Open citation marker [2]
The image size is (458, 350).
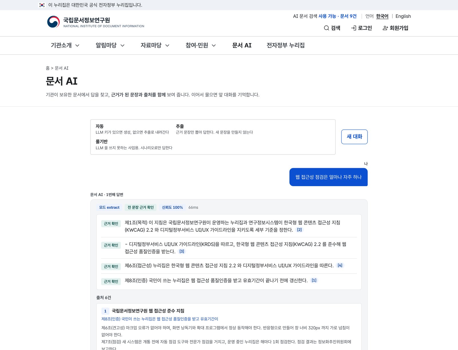point(299,230)
